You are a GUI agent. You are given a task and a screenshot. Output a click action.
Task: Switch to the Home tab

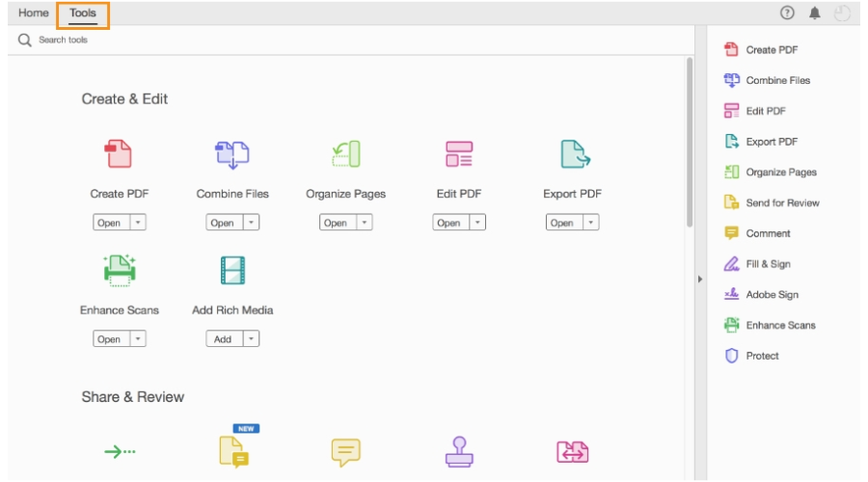pos(33,13)
